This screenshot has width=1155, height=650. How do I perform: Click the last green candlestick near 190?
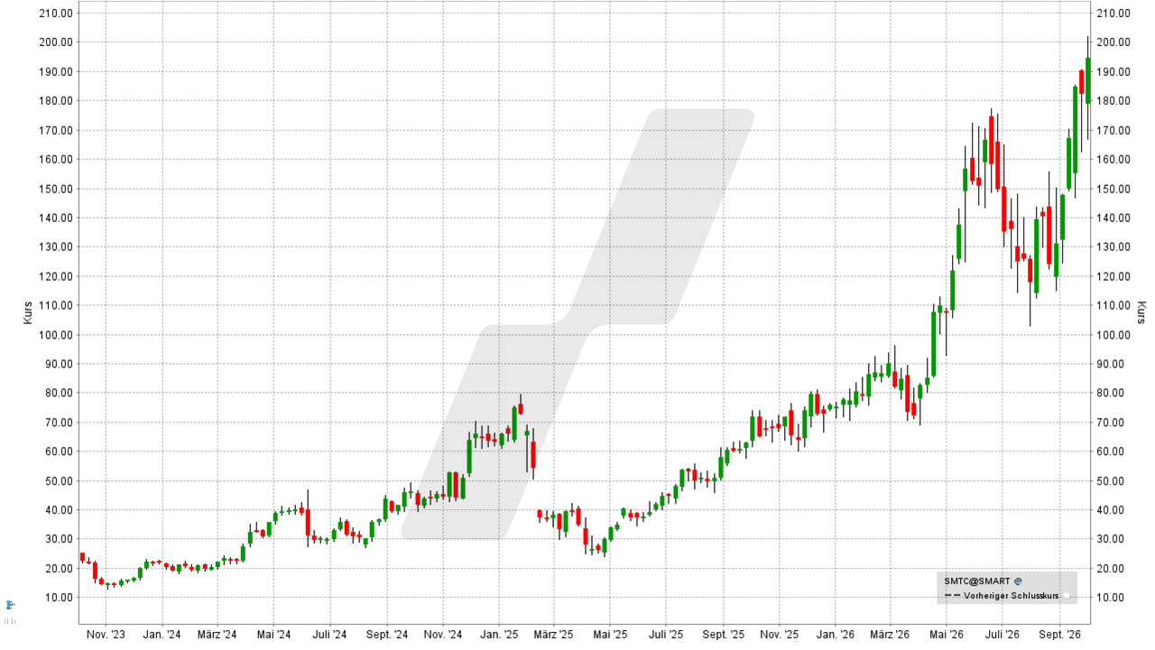pyautogui.click(x=1088, y=80)
